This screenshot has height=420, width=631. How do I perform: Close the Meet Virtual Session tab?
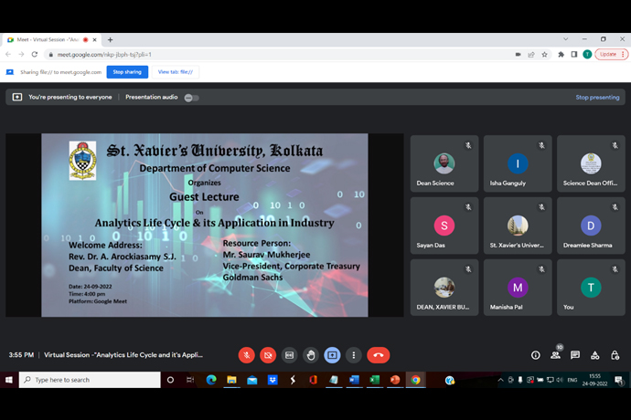pyautogui.click(x=94, y=40)
